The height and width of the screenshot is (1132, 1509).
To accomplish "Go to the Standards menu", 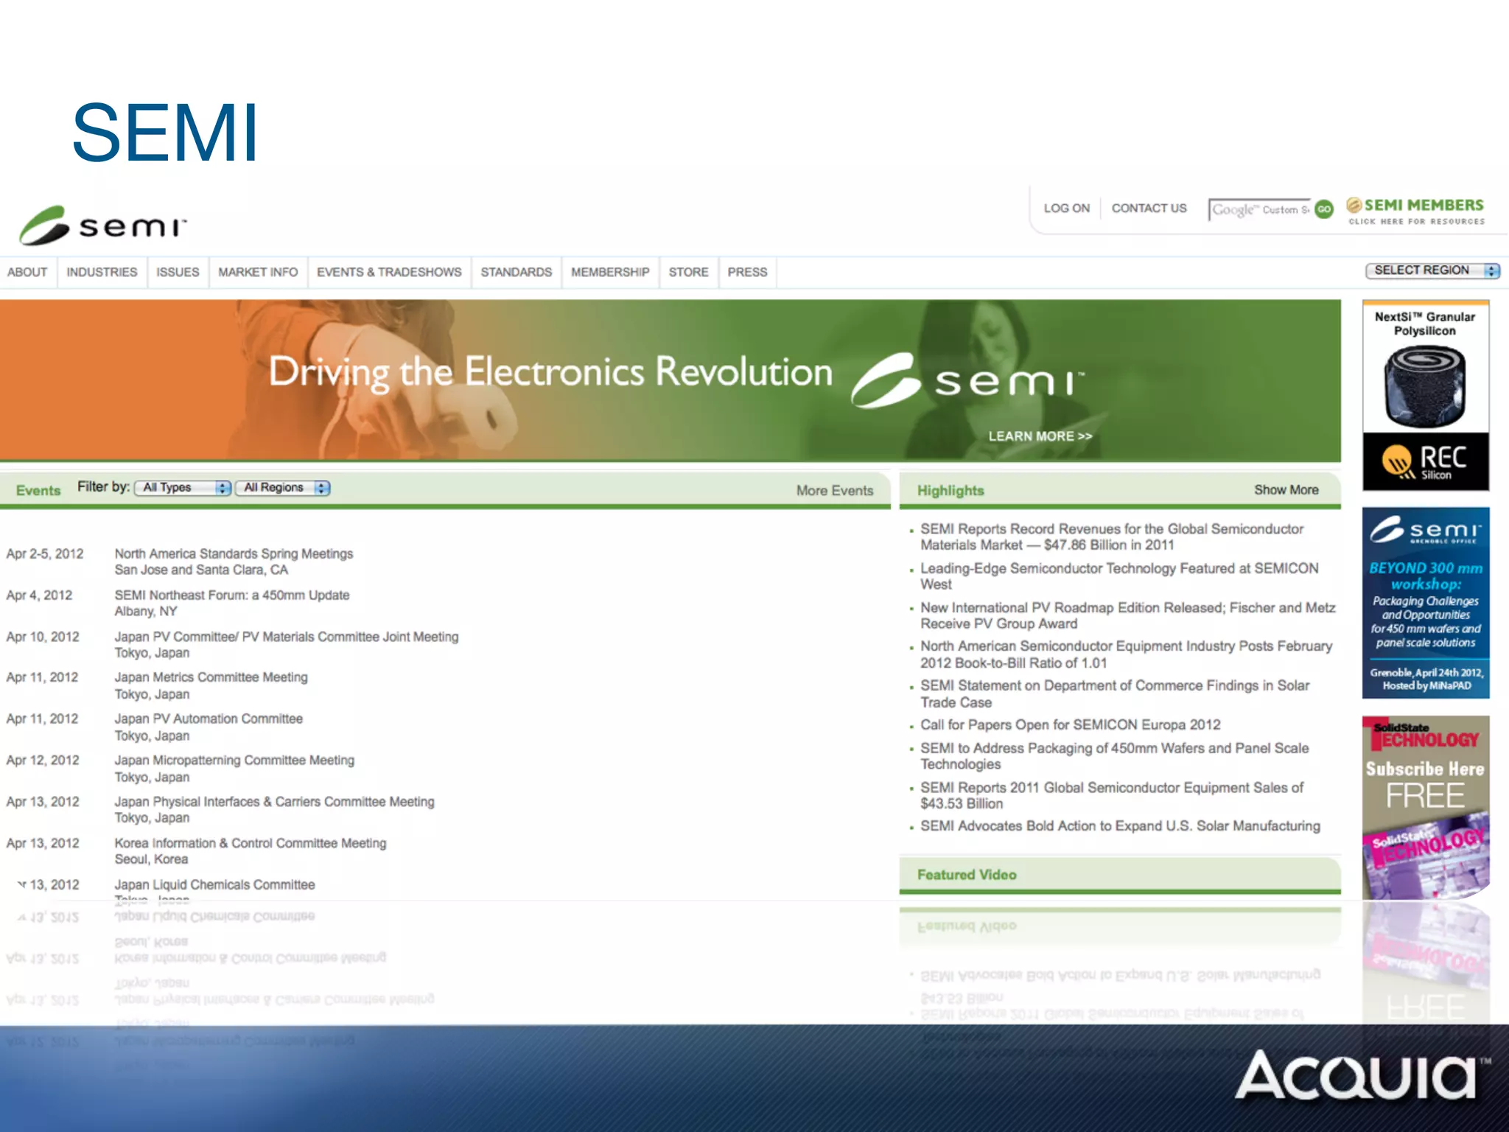I will pos(516,272).
